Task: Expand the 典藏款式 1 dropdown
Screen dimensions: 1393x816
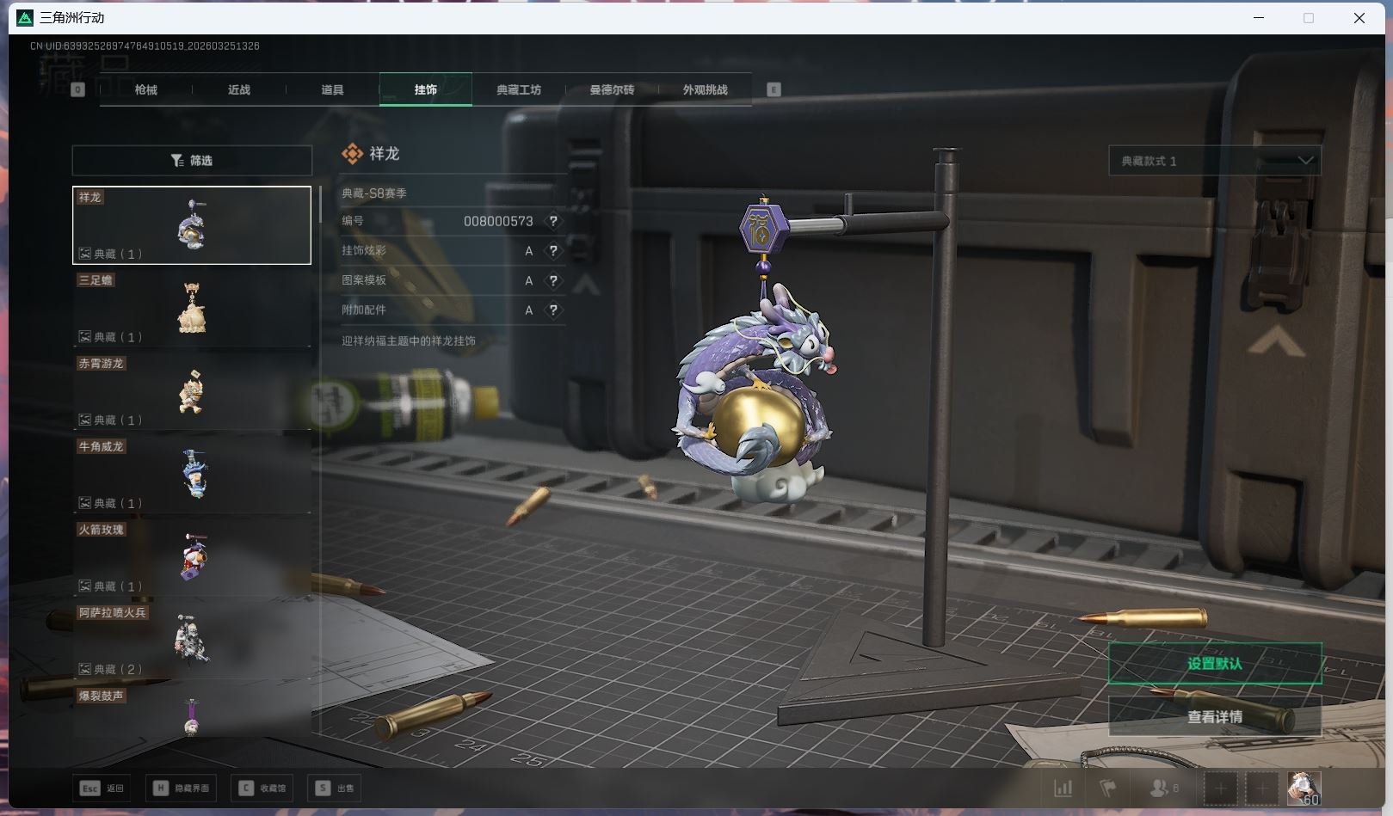Action: (x=1214, y=161)
